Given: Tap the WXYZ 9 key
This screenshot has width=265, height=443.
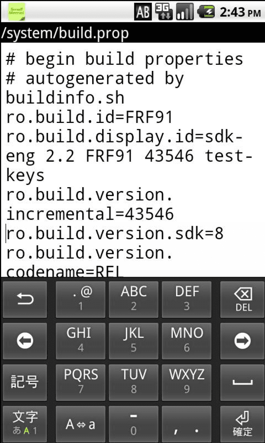Looking at the screenshot, I should [187, 382].
